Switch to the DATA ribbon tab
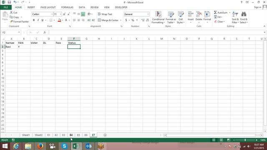The image size is (267, 150). click(82, 7)
